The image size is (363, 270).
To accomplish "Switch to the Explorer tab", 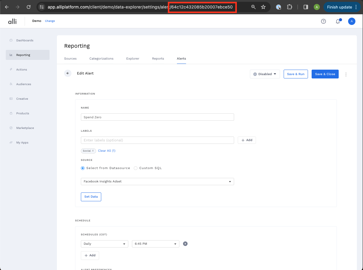I will pos(133,59).
